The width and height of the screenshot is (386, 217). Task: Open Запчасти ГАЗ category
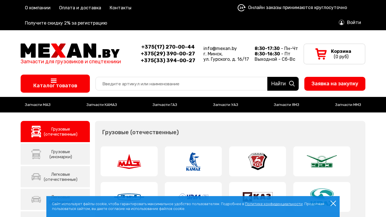(165, 105)
